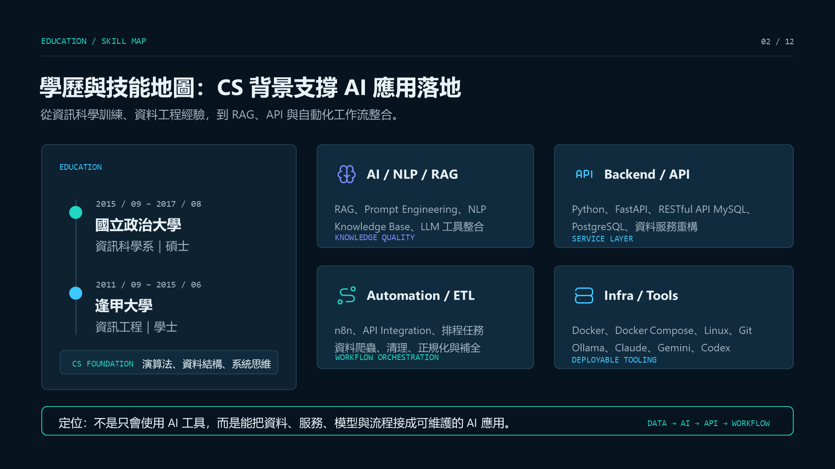This screenshot has width=835, height=469.
Task: Click the date range 2011 / 09 – 2015 / 06
Action: click(x=148, y=285)
